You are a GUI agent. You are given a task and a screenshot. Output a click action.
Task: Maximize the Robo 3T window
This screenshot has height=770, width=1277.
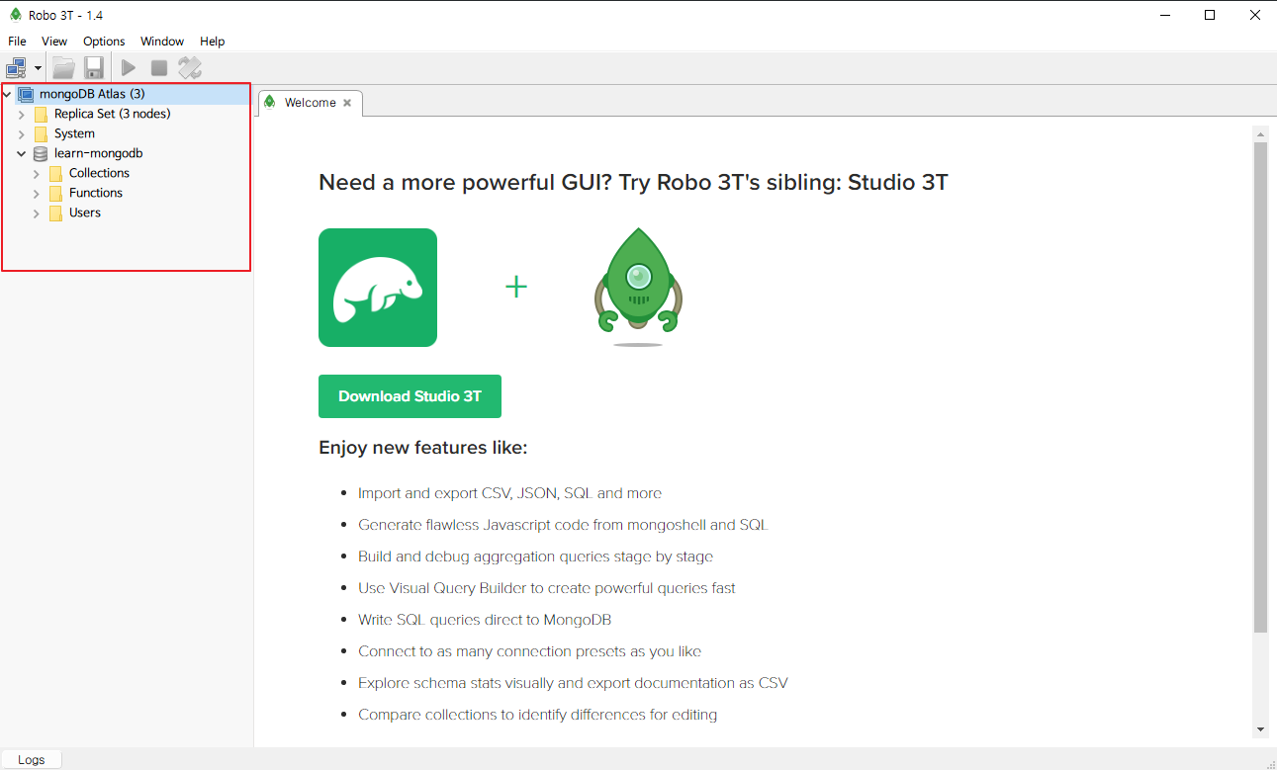point(1209,15)
